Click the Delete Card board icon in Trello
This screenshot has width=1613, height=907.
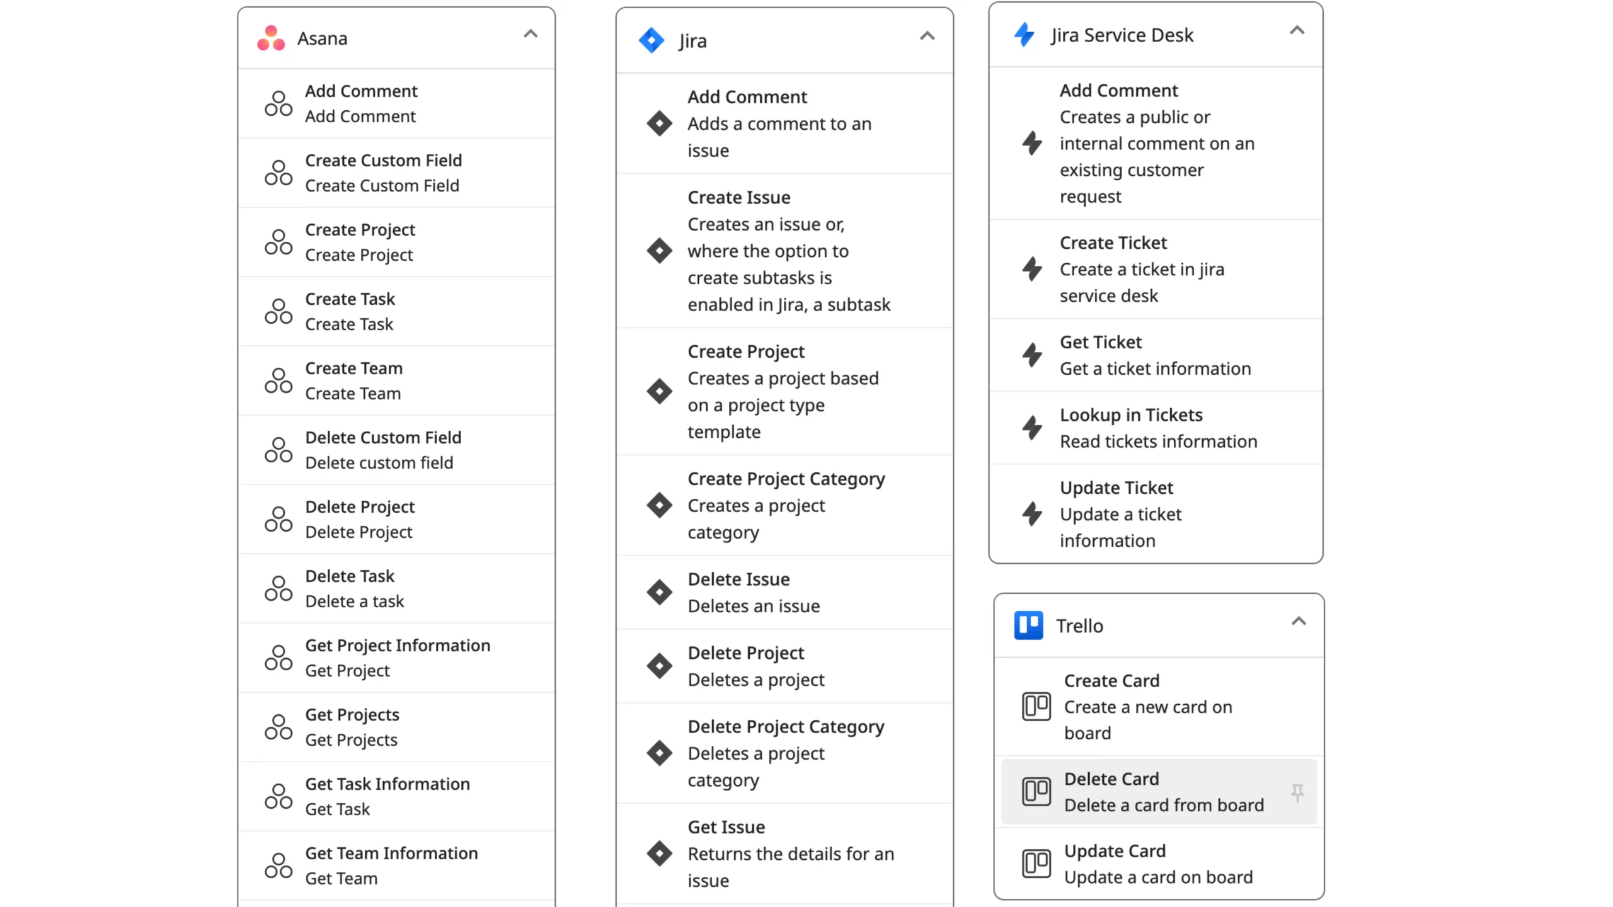point(1033,790)
